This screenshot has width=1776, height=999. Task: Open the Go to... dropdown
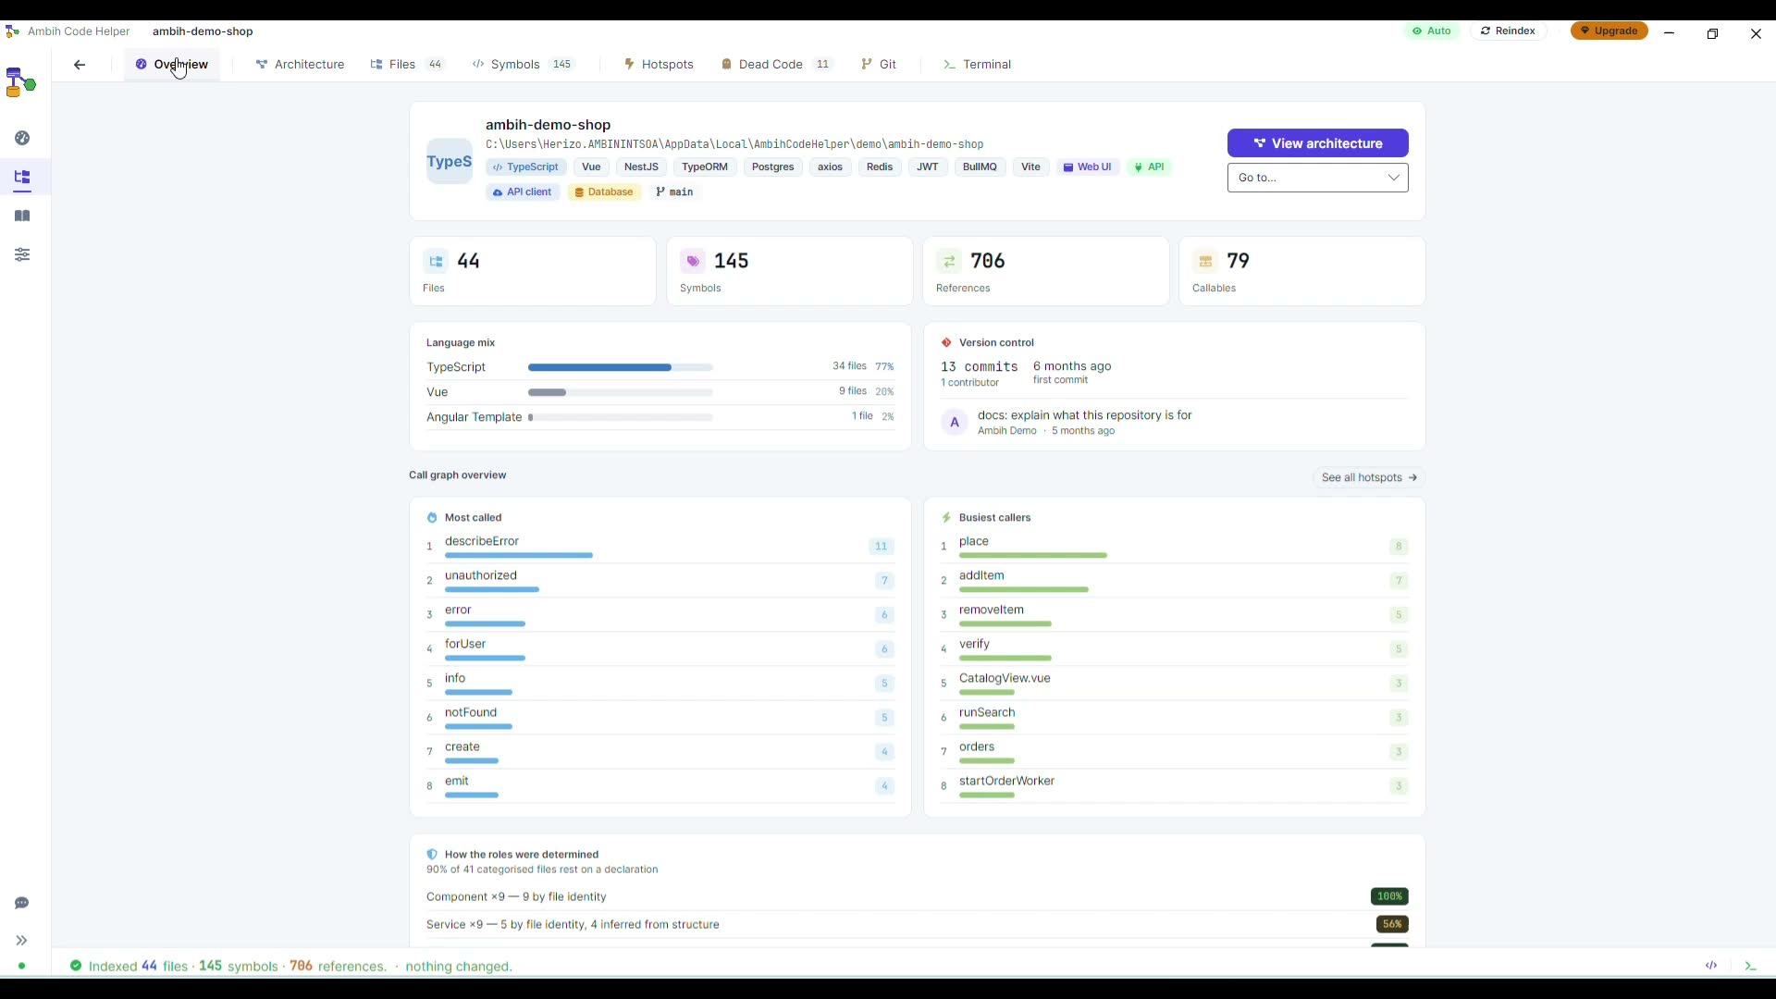[x=1317, y=178]
